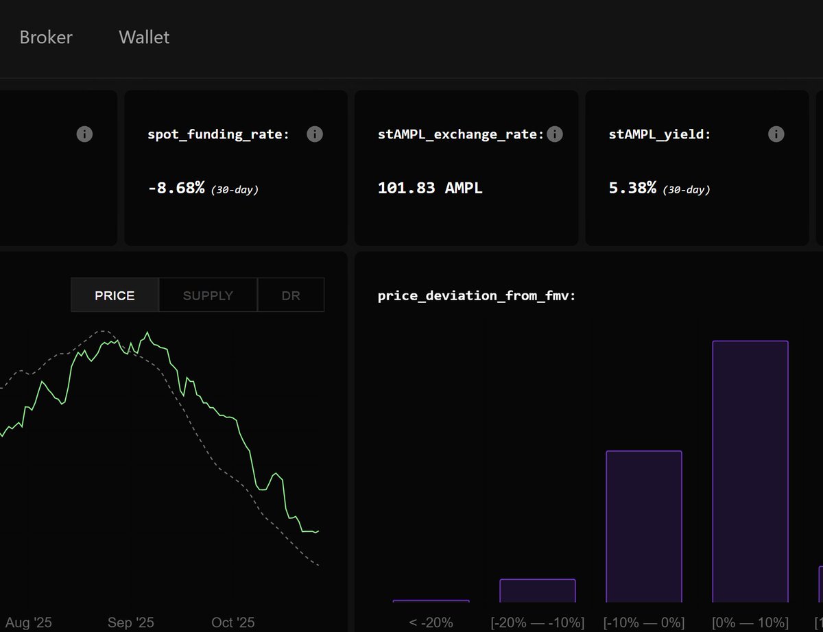823x632 pixels.
Task: Open the Broker section
Action: [46, 37]
